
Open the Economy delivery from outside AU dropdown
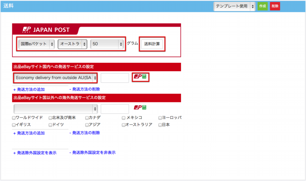[55, 78]
